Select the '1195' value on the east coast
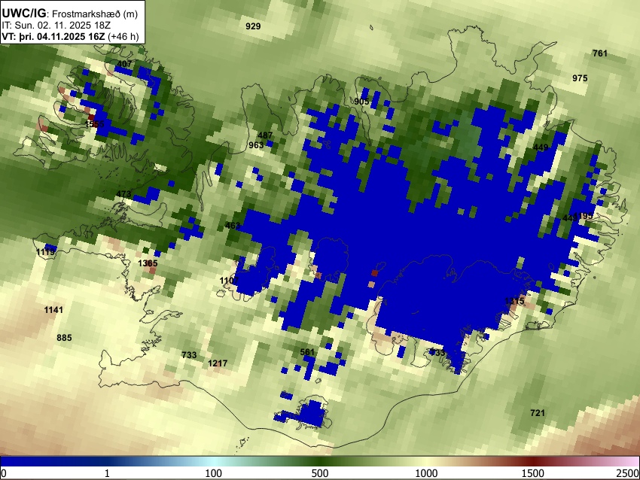Viewport: 640px width, 480px height. [x=584, y=216]
